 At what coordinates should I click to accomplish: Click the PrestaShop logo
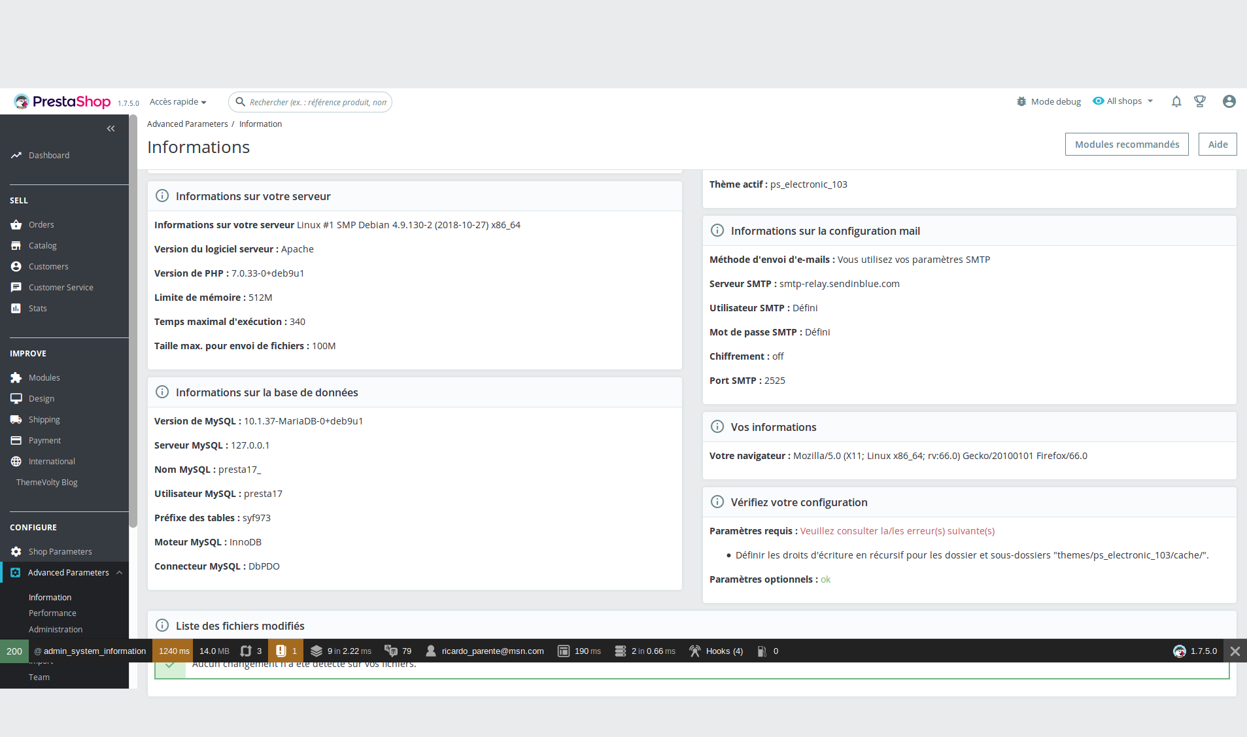pos(62,101)
